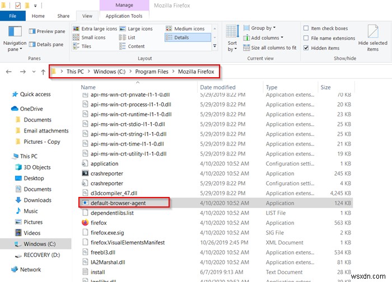Select d3dcompiler_47.dll file
This screenshot has width=392, height=282.
(x=114, y=193)
